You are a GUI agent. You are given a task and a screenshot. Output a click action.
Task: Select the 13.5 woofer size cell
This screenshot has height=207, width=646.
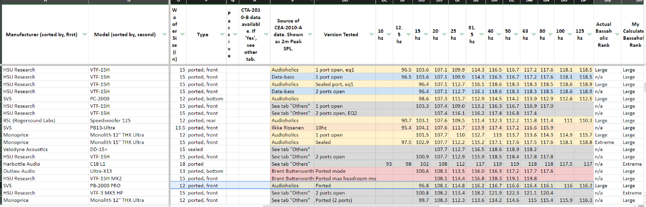click(x=178, y=128)
